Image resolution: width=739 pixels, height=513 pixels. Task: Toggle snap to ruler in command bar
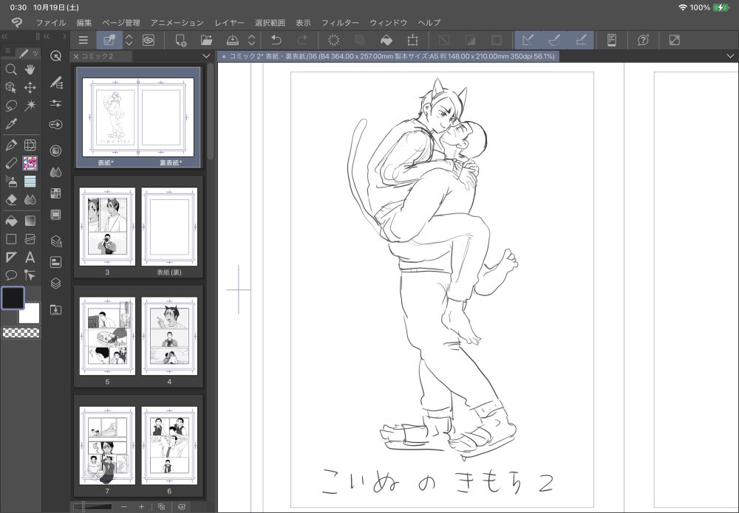(x=528, y=41)
